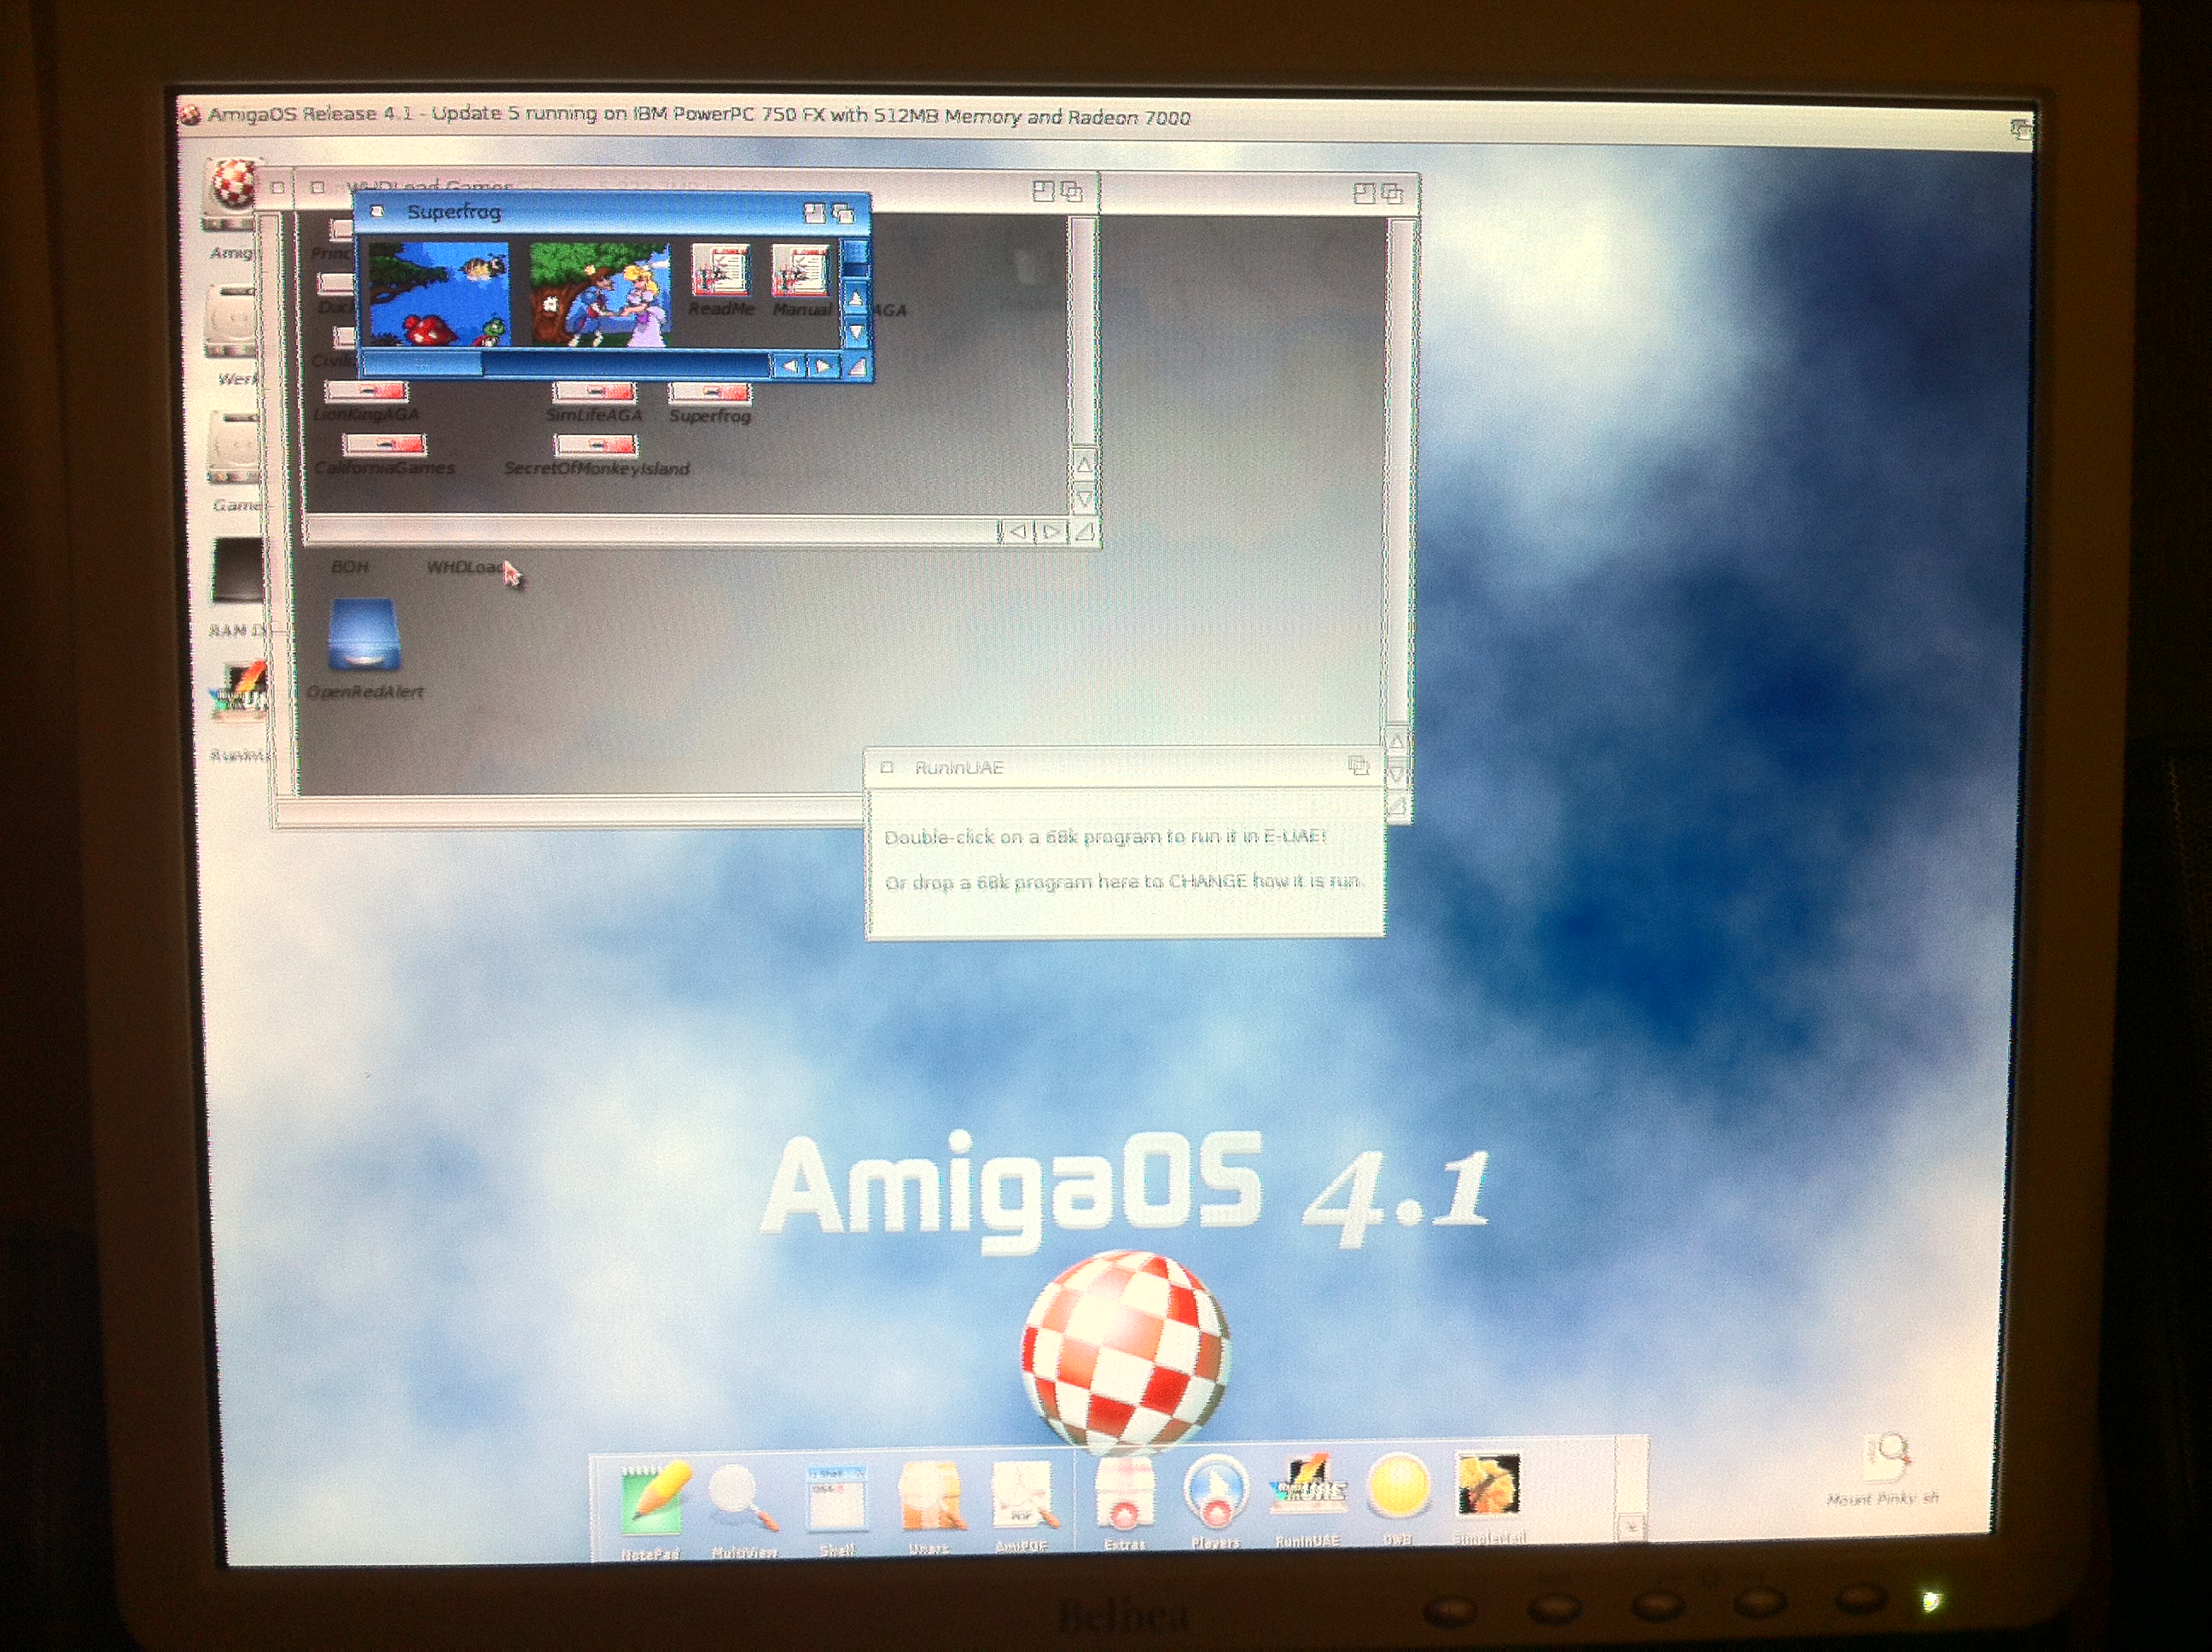Open the Players drawer in the dock
Viewport: 2212px width, 1652px height.
[1214, 1492]
